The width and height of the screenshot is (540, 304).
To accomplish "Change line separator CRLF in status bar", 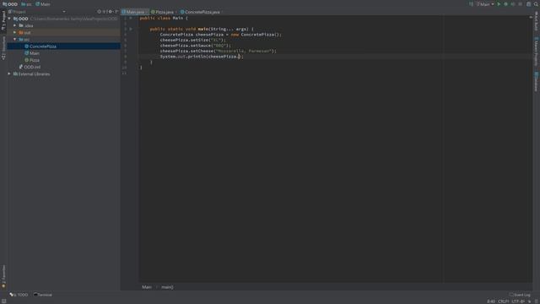I will (504, 301).
